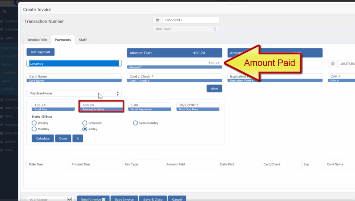
Task: Click the Add Payment button
Action: [41, 52]
